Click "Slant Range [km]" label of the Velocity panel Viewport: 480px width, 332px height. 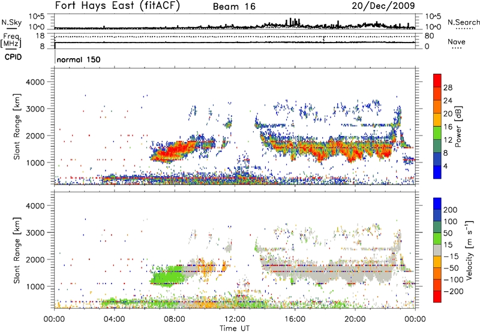point(17,250)
